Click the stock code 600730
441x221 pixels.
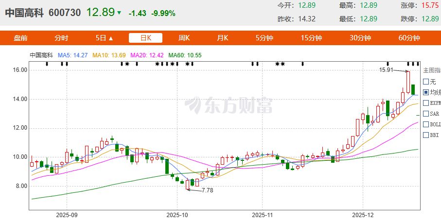click(65, 13)
